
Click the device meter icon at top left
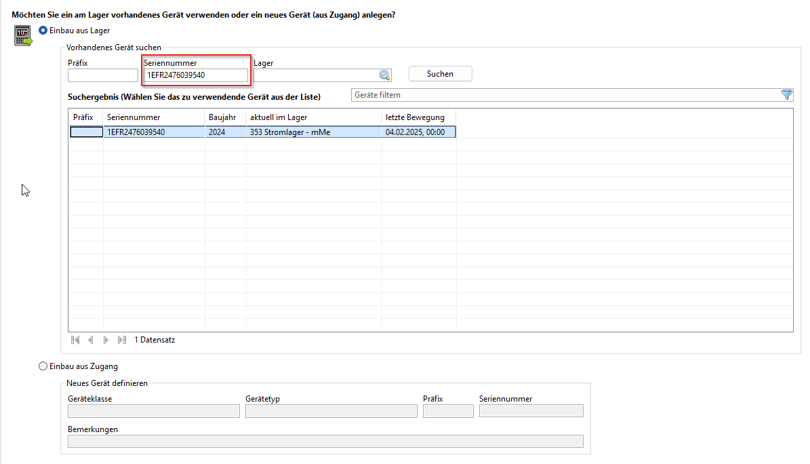[x=24, y=36]
